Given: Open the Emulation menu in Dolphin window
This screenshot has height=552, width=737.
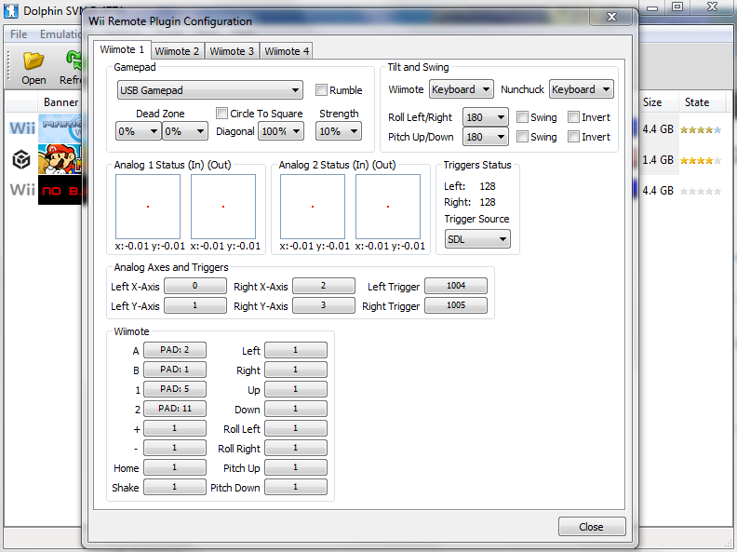Looking at the screenshot, I should pyautogui.click(x=60, y=34).
